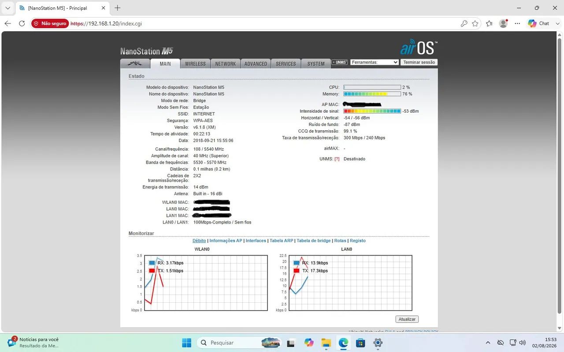Launch Copilot from the taskbar
Image resolution: width=564 pixels, height=352 pixels.
(x=308, y=343)
